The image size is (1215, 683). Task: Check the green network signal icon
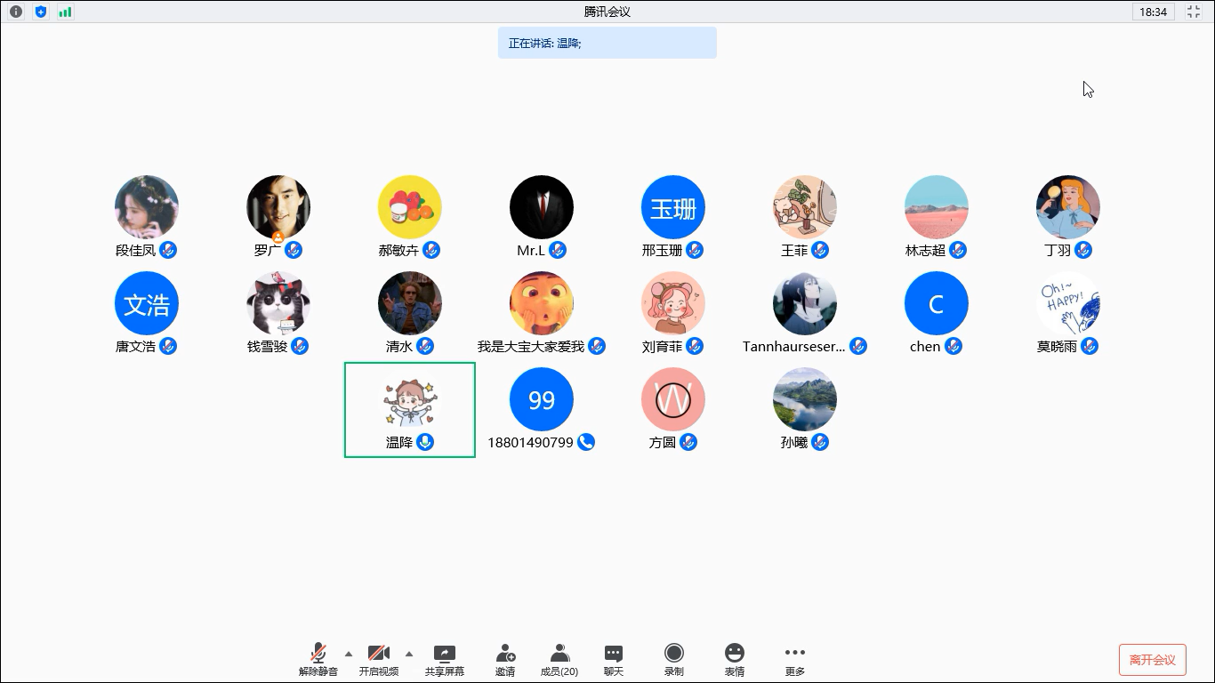65,12
